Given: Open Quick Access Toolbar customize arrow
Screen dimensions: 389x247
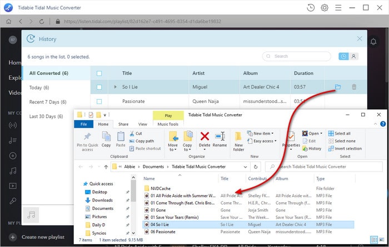Looking at the screenshot, I should click(x=104, y=115).
